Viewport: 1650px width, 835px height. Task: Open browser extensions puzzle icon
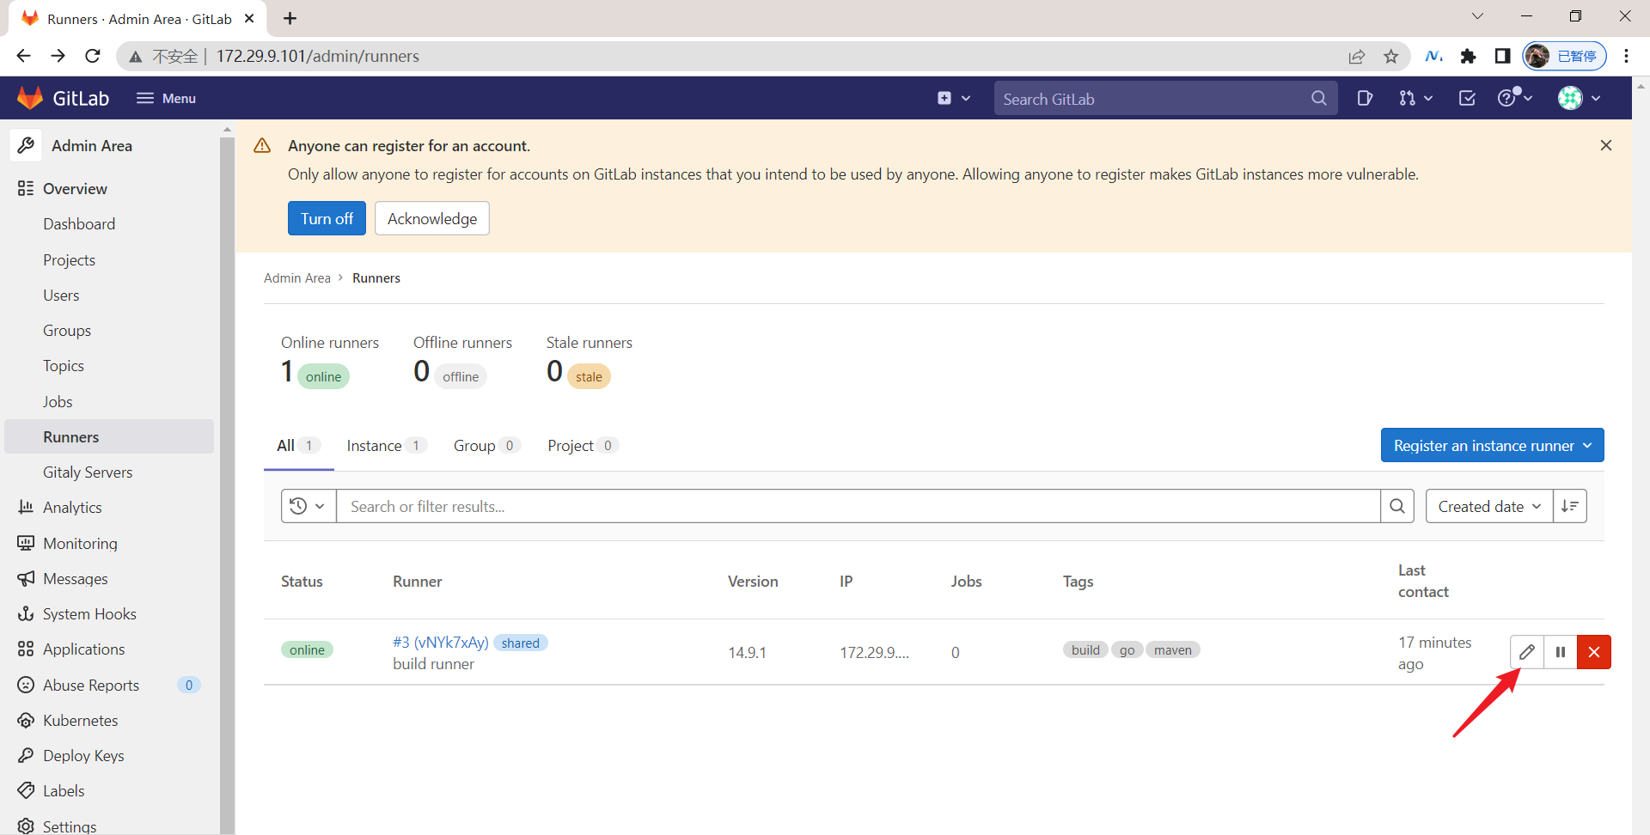(1468, 56)
